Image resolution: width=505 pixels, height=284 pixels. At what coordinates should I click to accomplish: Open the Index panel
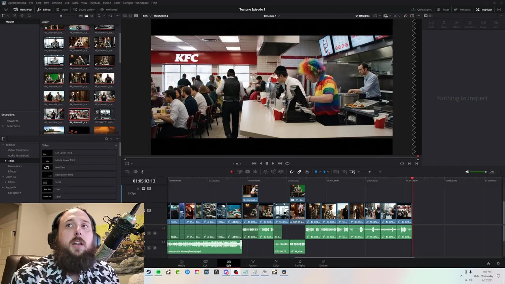(x=62, y=9)
